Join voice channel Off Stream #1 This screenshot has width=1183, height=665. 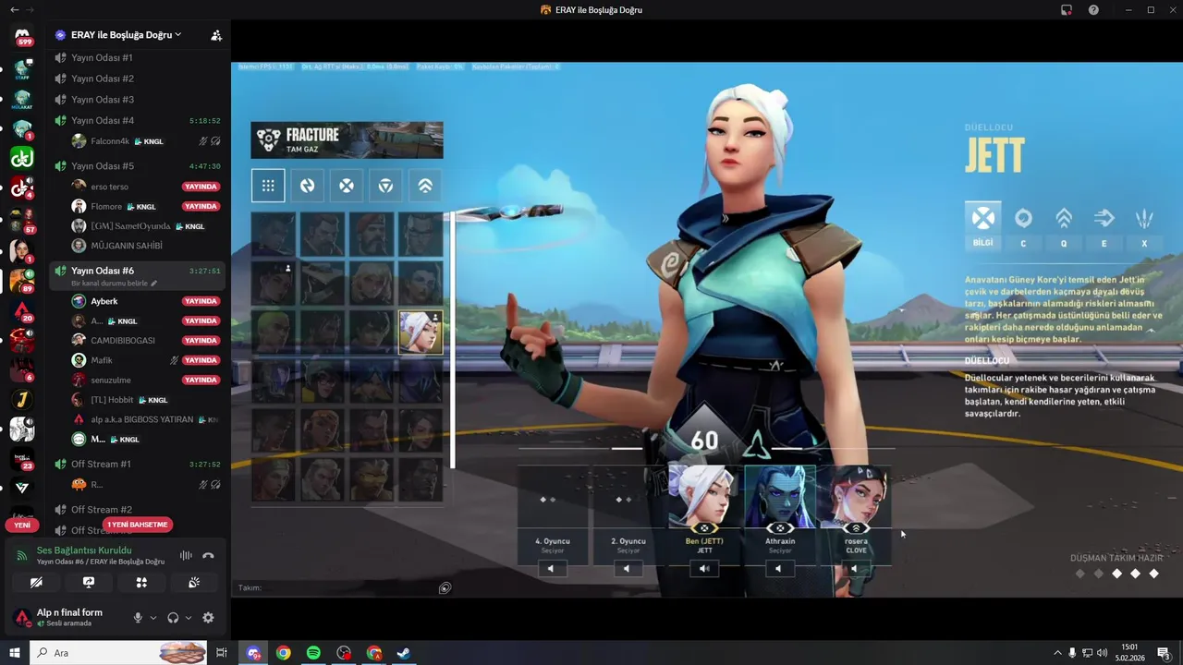click(138, 464)
